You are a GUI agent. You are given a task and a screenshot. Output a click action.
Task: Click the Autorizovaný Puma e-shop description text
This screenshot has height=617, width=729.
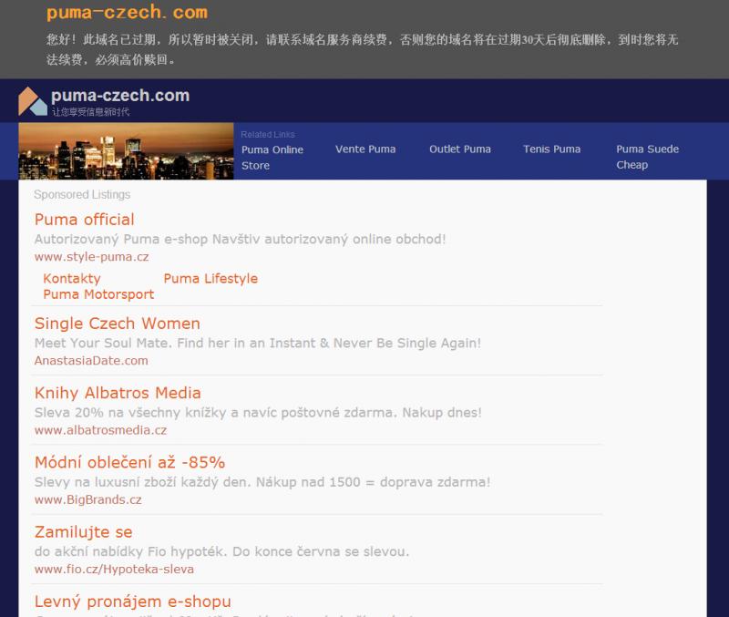pyautogui.click(x=240, y=240)
